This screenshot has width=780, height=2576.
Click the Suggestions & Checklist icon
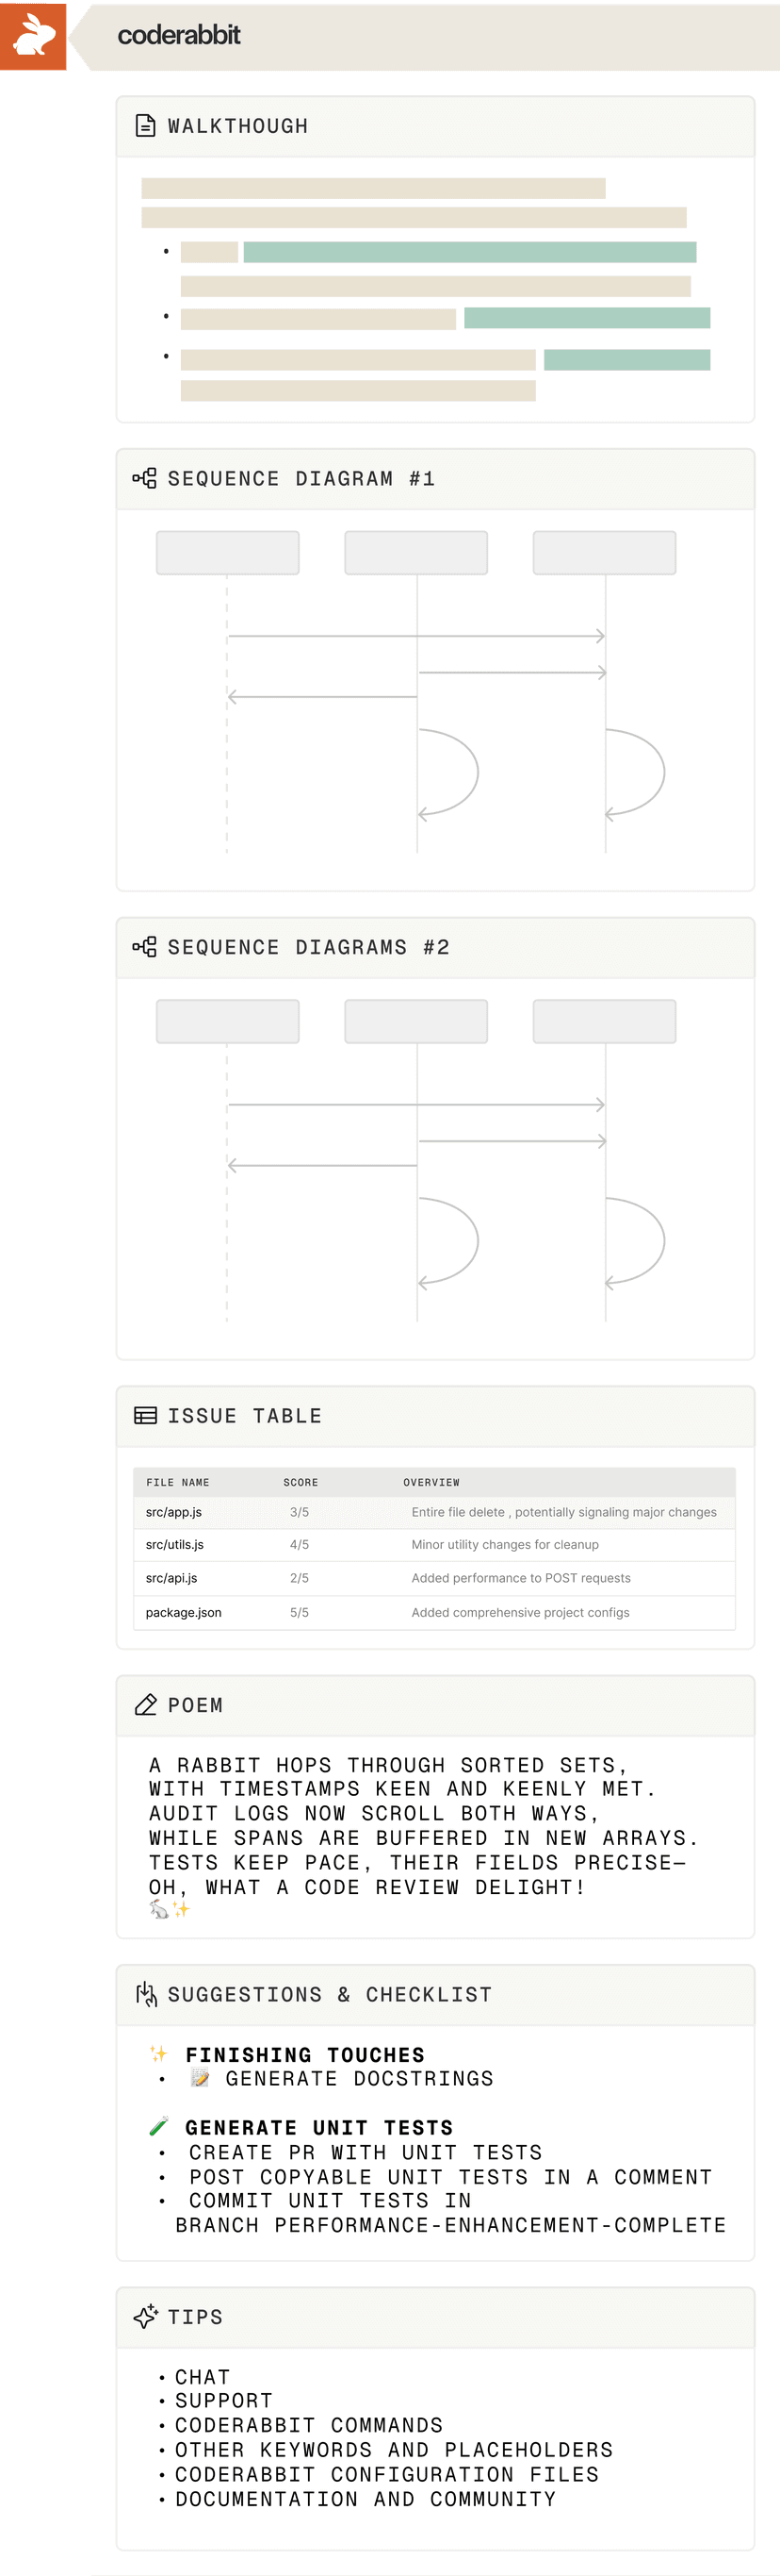(x=146, y=1994)
